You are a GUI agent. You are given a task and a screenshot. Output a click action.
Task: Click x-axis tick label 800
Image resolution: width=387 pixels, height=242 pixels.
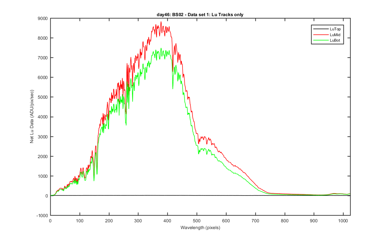pyautogui.click(x=285, y=220)
